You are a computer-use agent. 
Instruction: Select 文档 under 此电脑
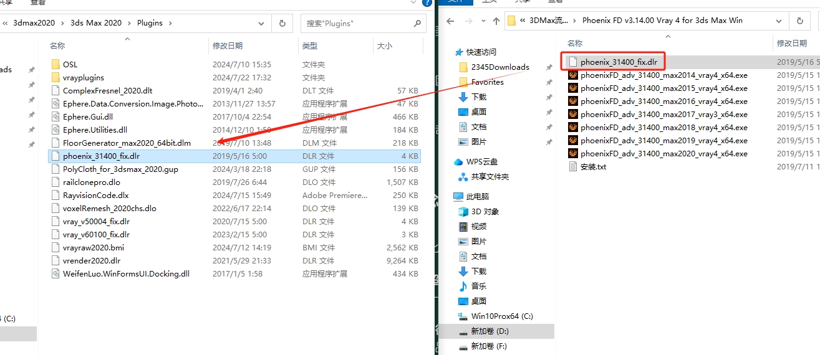click(x=479, y=256)
